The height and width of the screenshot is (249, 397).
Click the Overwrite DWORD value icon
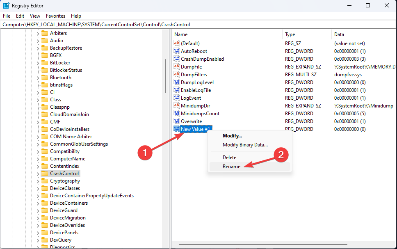coord(176,121)
